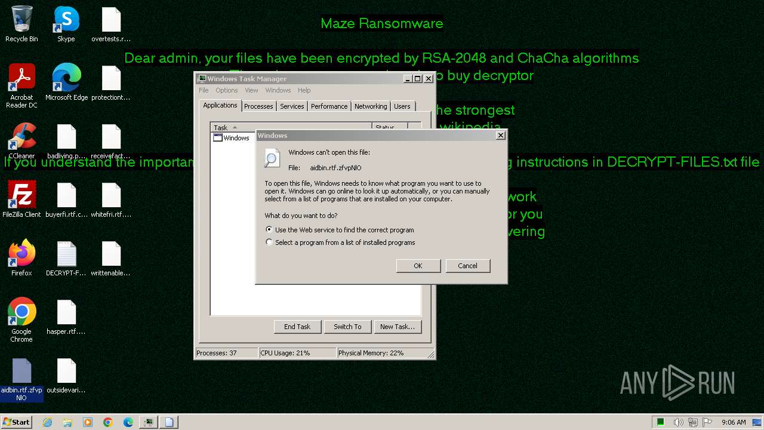Select the badliving file icon
Image resolution: width=764 pixels, height=430 pixels.
tap(66, 141)
